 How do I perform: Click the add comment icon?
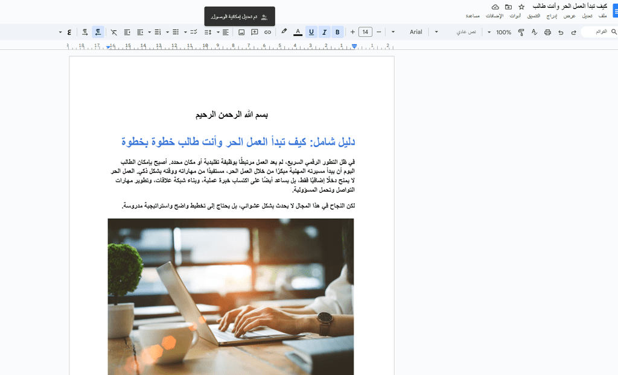[x=255, y=33]
